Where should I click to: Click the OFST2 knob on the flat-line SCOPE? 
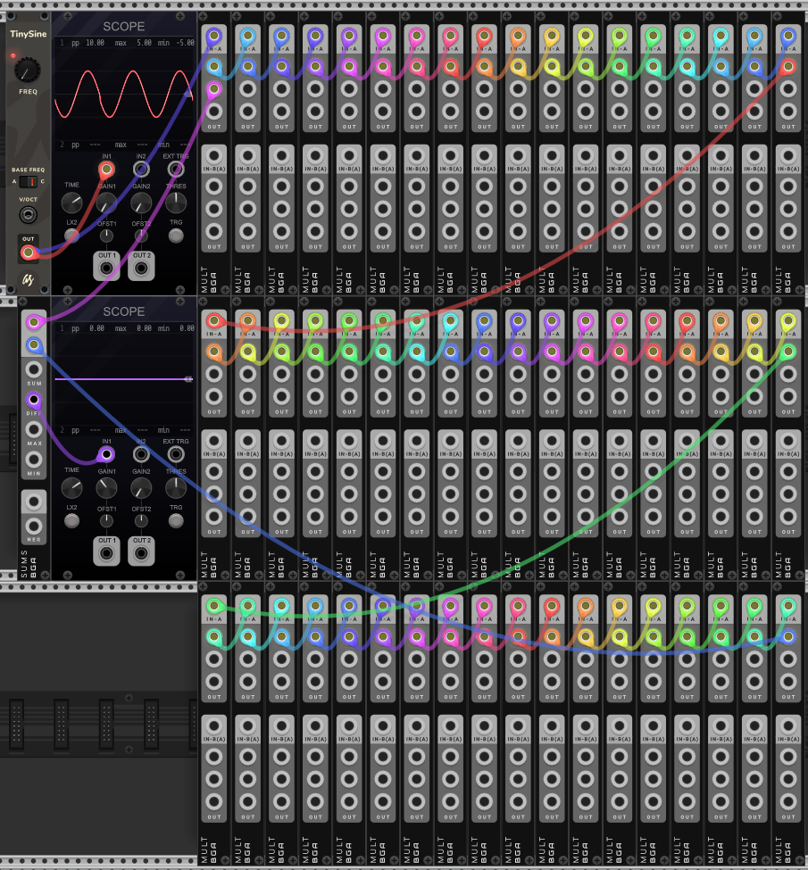[x=141, y=521]
